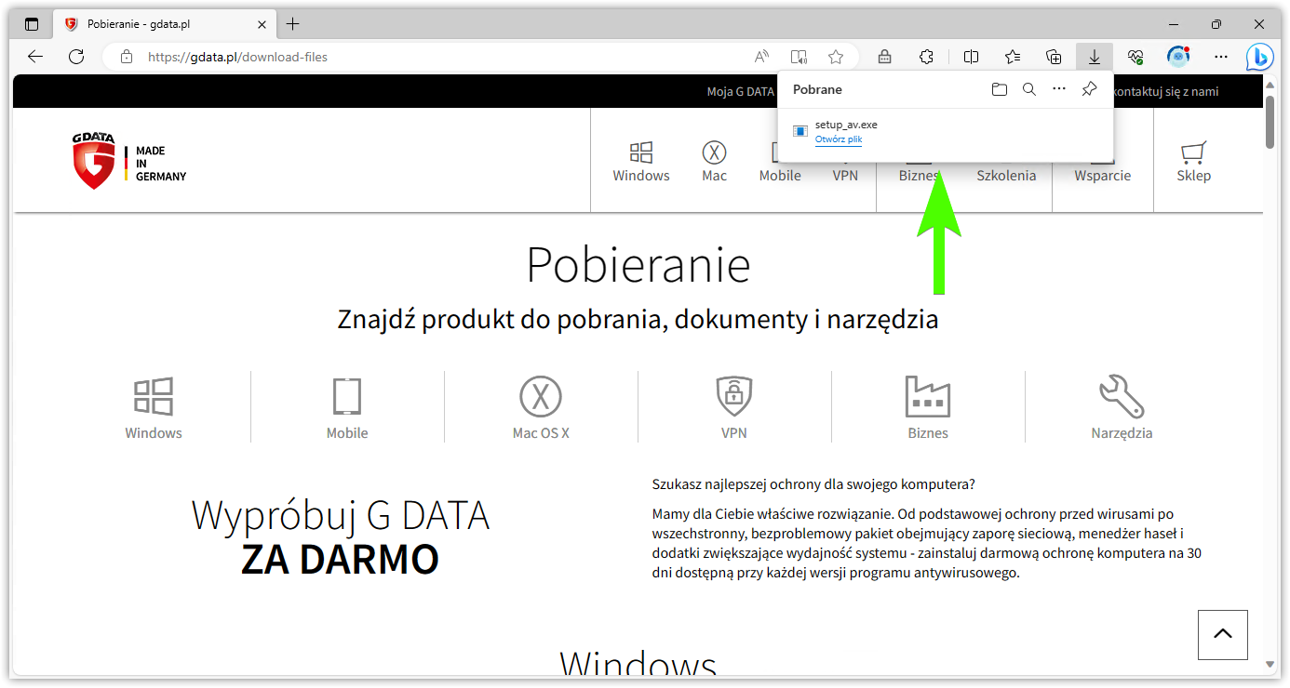Click 'Moja G DATA' header link
This screenshot has width=1290, height=688.
[740, 91]
